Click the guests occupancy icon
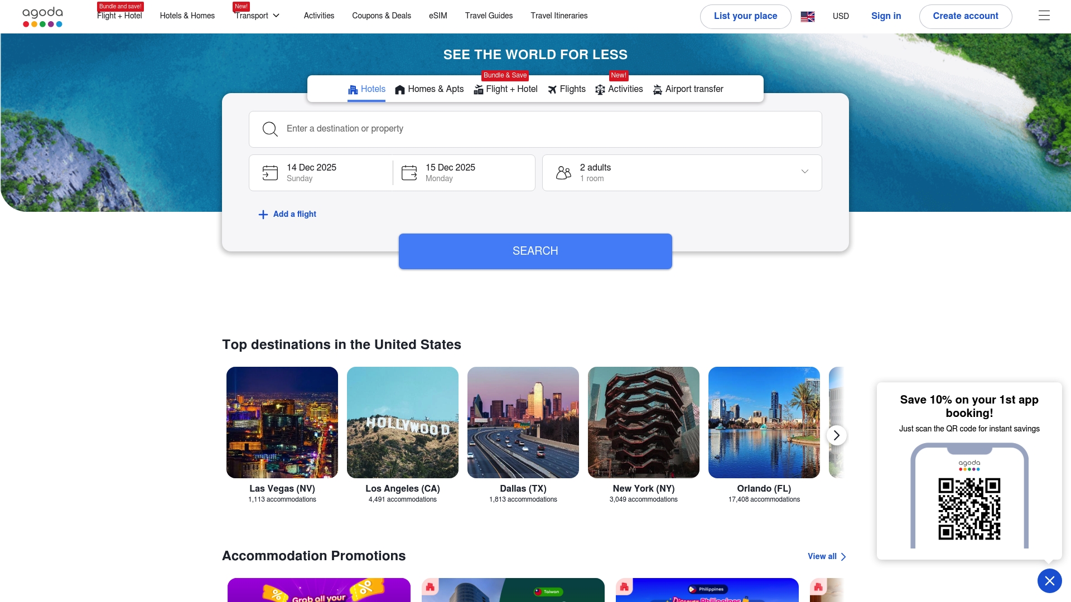This screenshot has height=602, width=1071. point(564,172)
